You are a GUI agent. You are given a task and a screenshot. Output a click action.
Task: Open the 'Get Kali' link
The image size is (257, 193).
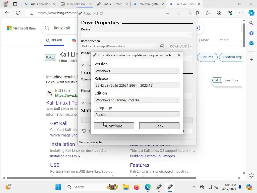coord(59,123)
